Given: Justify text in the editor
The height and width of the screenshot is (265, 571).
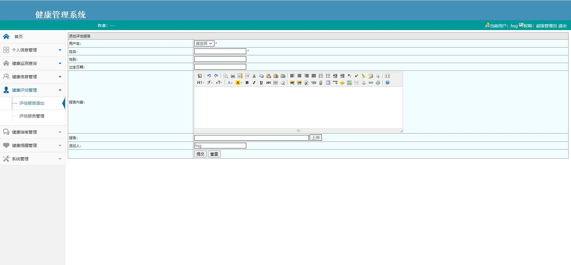Looking at the screenshot, I should tap(314, 76).
